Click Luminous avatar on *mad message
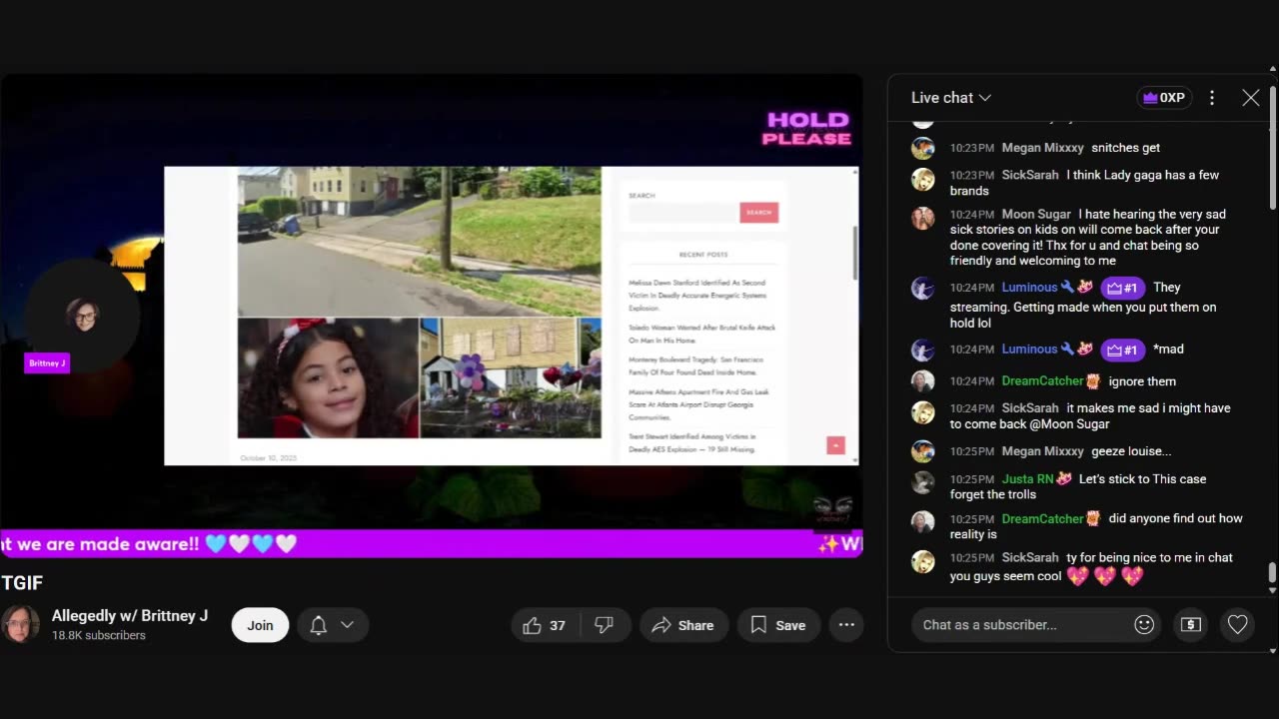1279x719 pixels. pos(923,351)
